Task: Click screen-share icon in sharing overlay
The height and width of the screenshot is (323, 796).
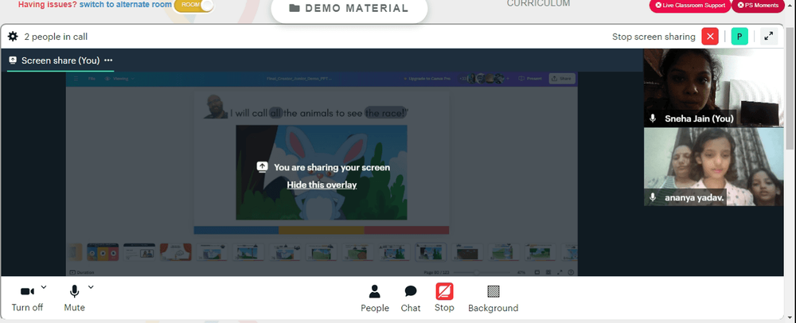Action: click(262, 167)
